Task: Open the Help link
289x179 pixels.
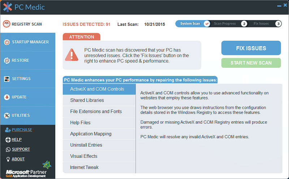Action: click(x=17, y=140)
